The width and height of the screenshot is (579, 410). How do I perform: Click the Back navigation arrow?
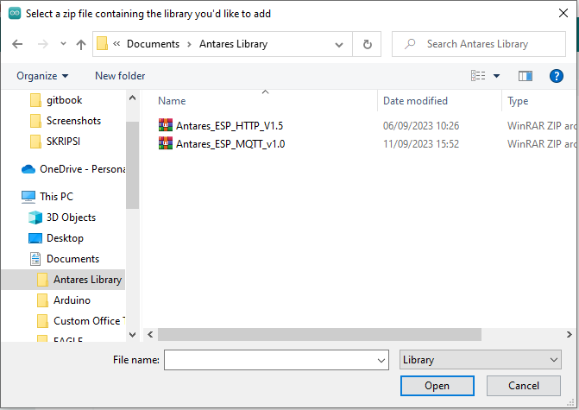[17, 44]
